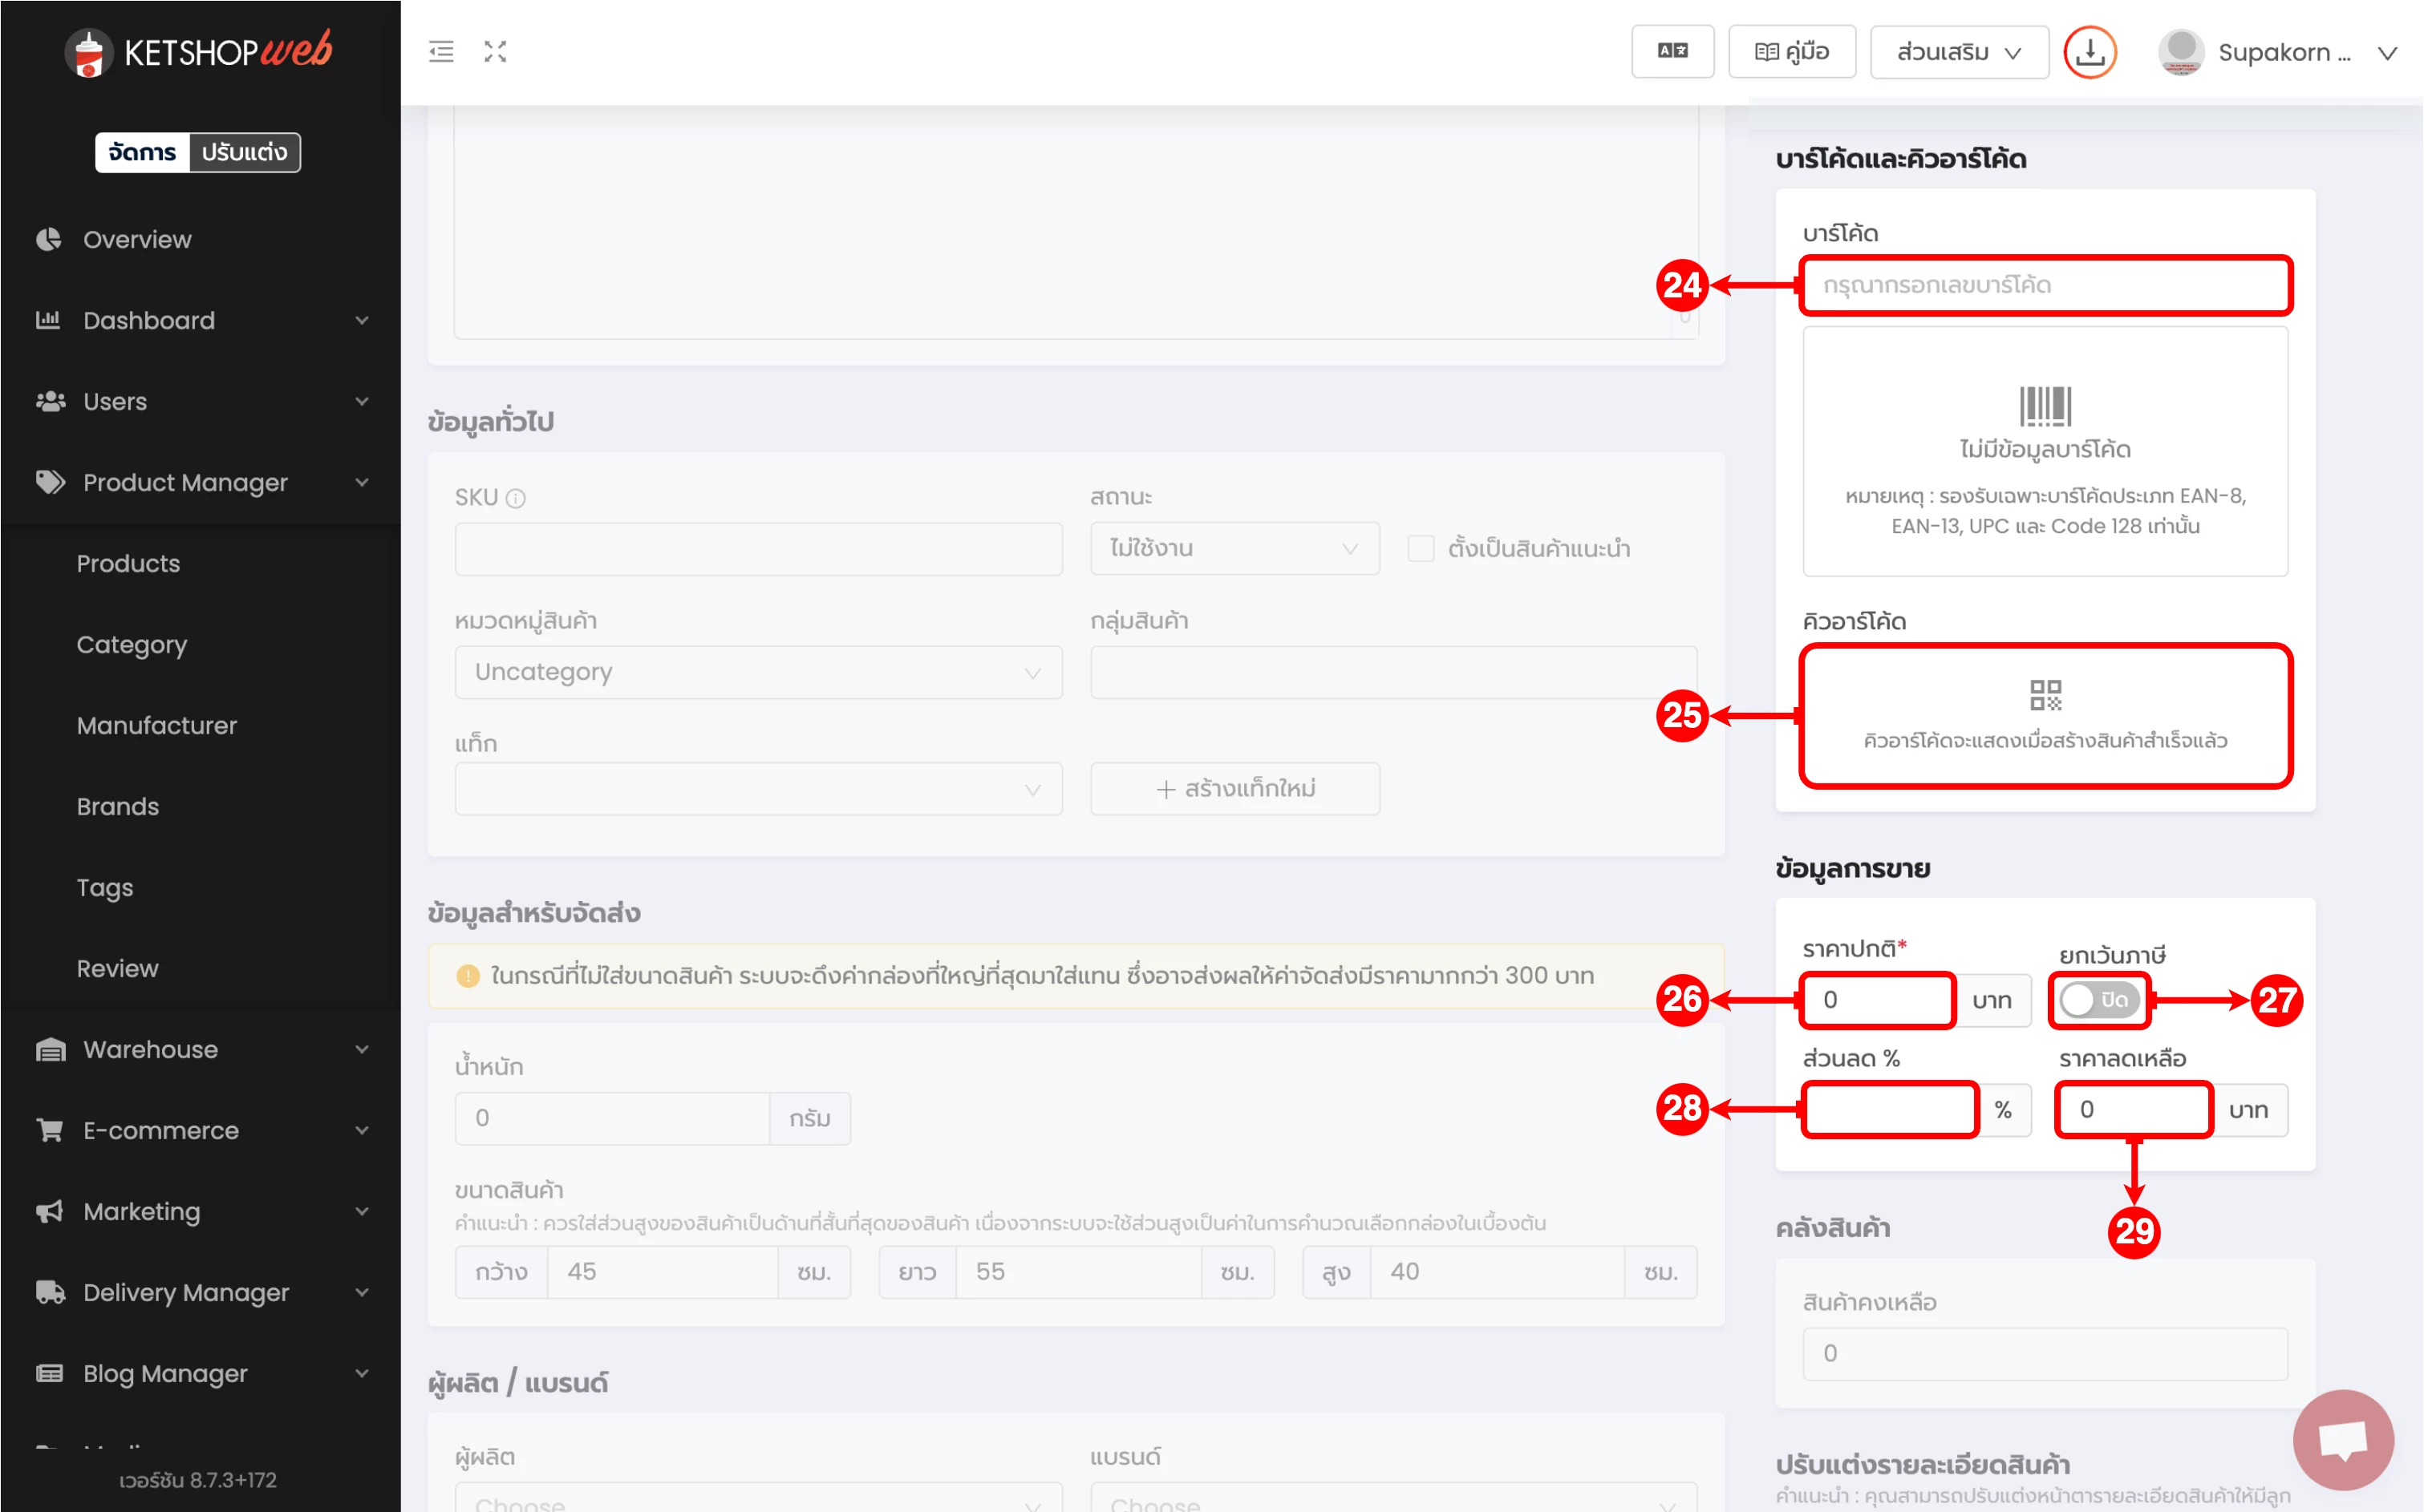Expand the E-commerce menu chevron

coord(362,1130)
